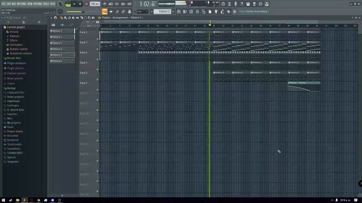Select the playlist delete tool
Image resolution: width=362 pixels, height=203 pixels.
69,17
